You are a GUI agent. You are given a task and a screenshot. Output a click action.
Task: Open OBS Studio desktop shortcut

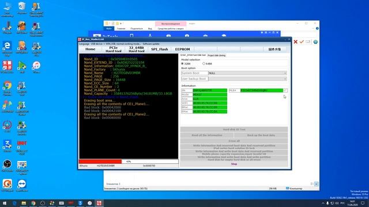pyautogui.click(x=7, y=166)
